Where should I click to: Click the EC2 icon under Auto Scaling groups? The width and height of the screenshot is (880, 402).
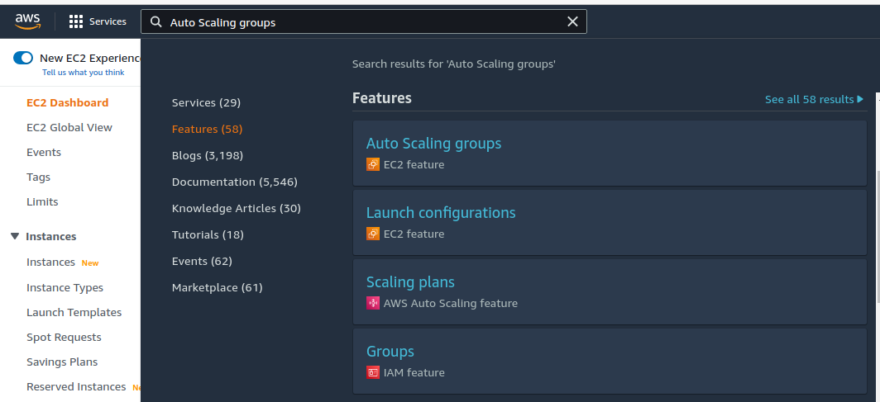pos(373,164)
